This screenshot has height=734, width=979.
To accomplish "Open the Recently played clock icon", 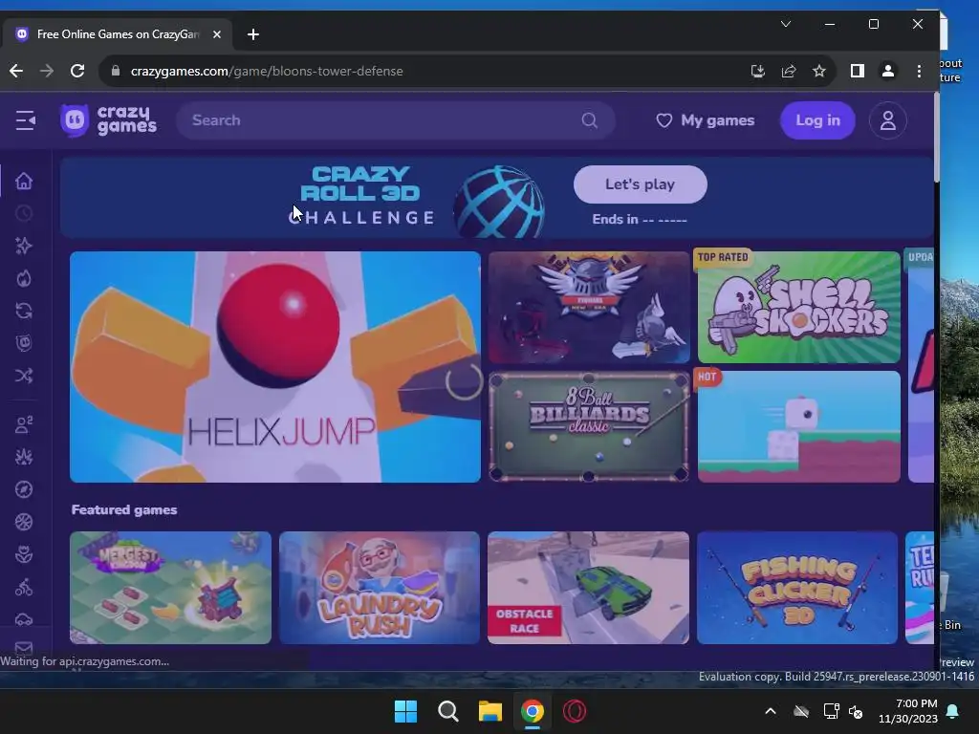I will (24, 213).
